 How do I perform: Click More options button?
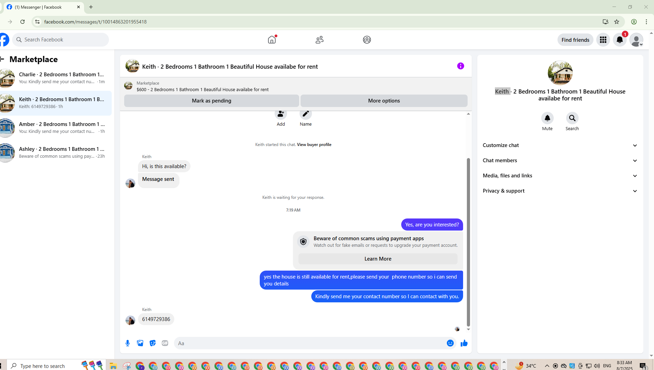(384, 101)
